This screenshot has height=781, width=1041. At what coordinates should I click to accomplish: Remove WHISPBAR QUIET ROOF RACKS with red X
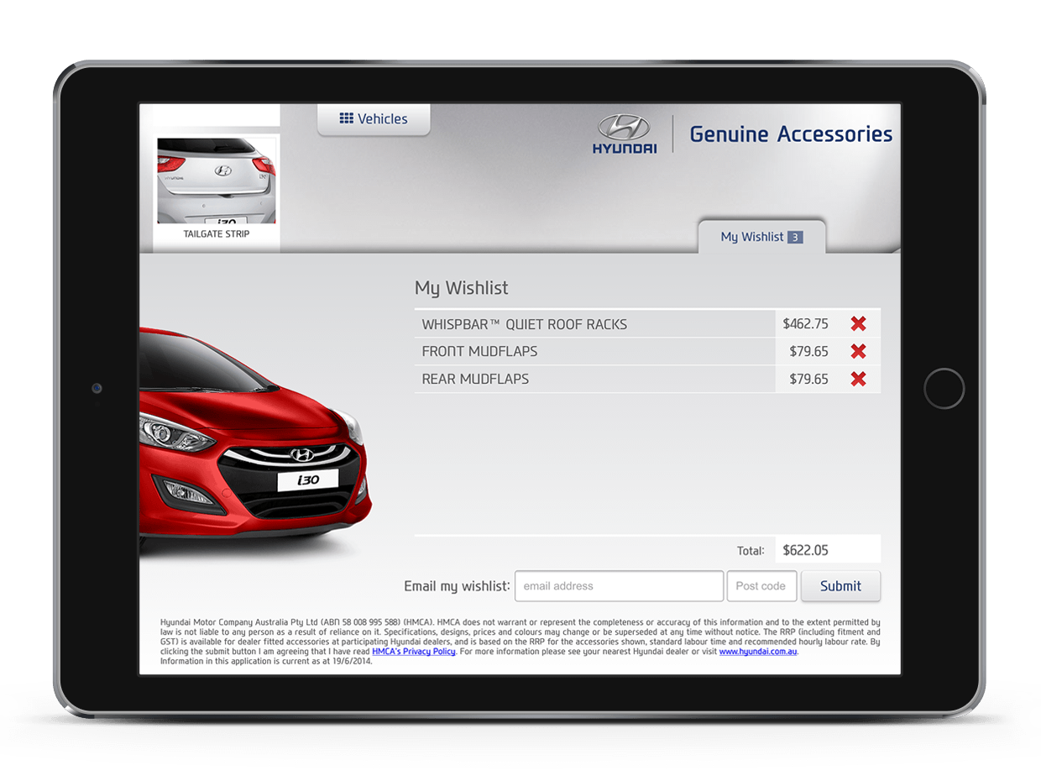coord(857,323)
